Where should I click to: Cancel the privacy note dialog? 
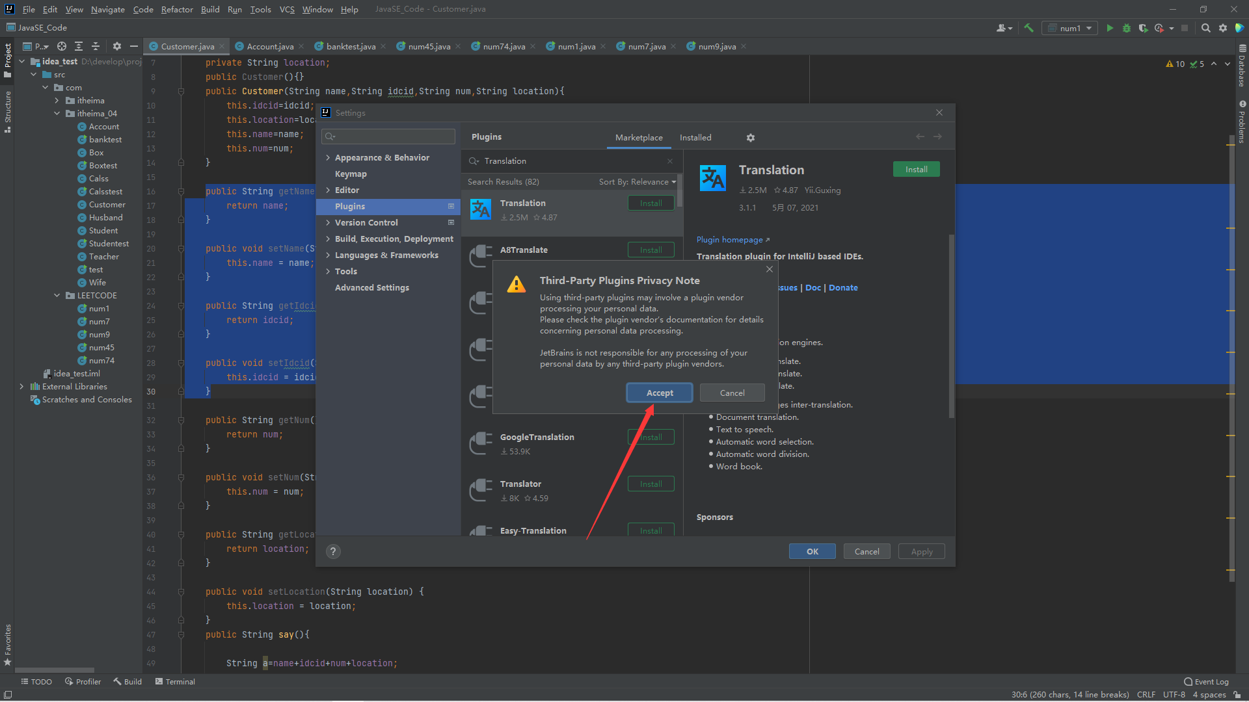tap(732, 393)
